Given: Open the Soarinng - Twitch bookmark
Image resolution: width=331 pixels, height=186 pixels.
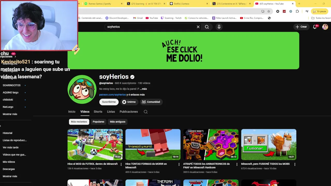Looking at the screenshot, I should 171,18.
